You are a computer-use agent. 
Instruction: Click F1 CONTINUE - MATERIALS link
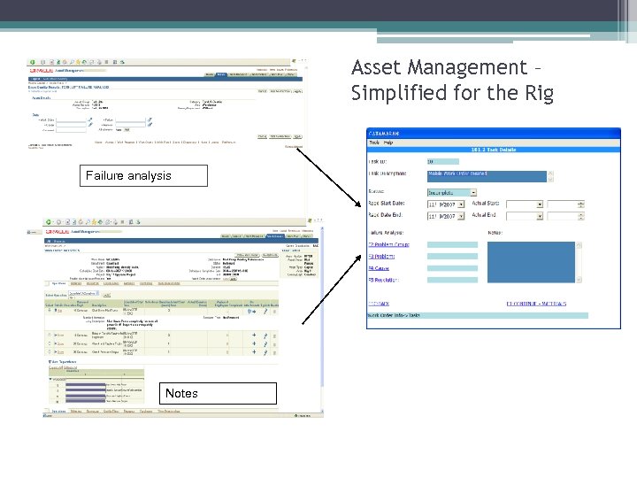click(536, 304)
